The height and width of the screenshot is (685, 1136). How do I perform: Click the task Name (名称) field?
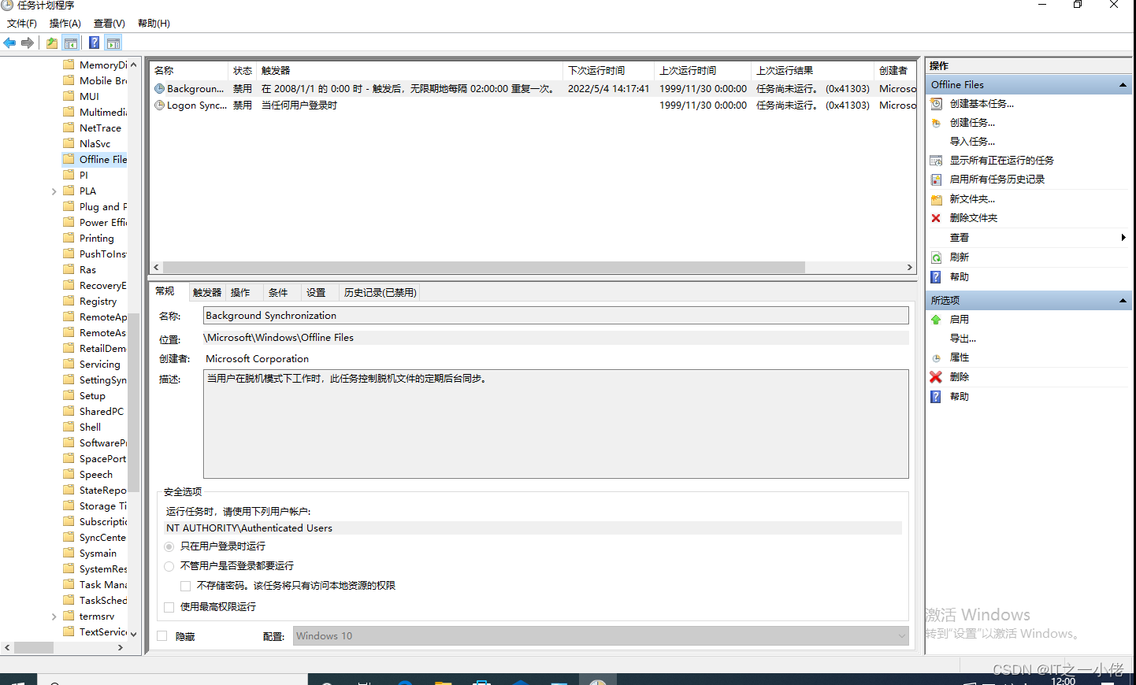tap(555, 316)
